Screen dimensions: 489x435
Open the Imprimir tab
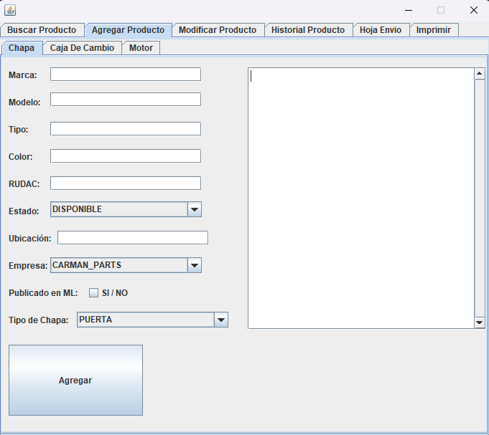tap(434, 30)
